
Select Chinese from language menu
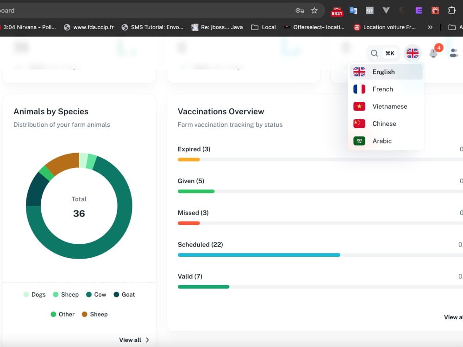coord(386,124)
